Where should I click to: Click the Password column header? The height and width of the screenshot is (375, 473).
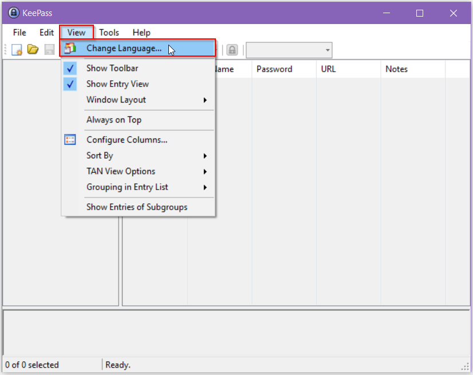click(x=284, y=69)
